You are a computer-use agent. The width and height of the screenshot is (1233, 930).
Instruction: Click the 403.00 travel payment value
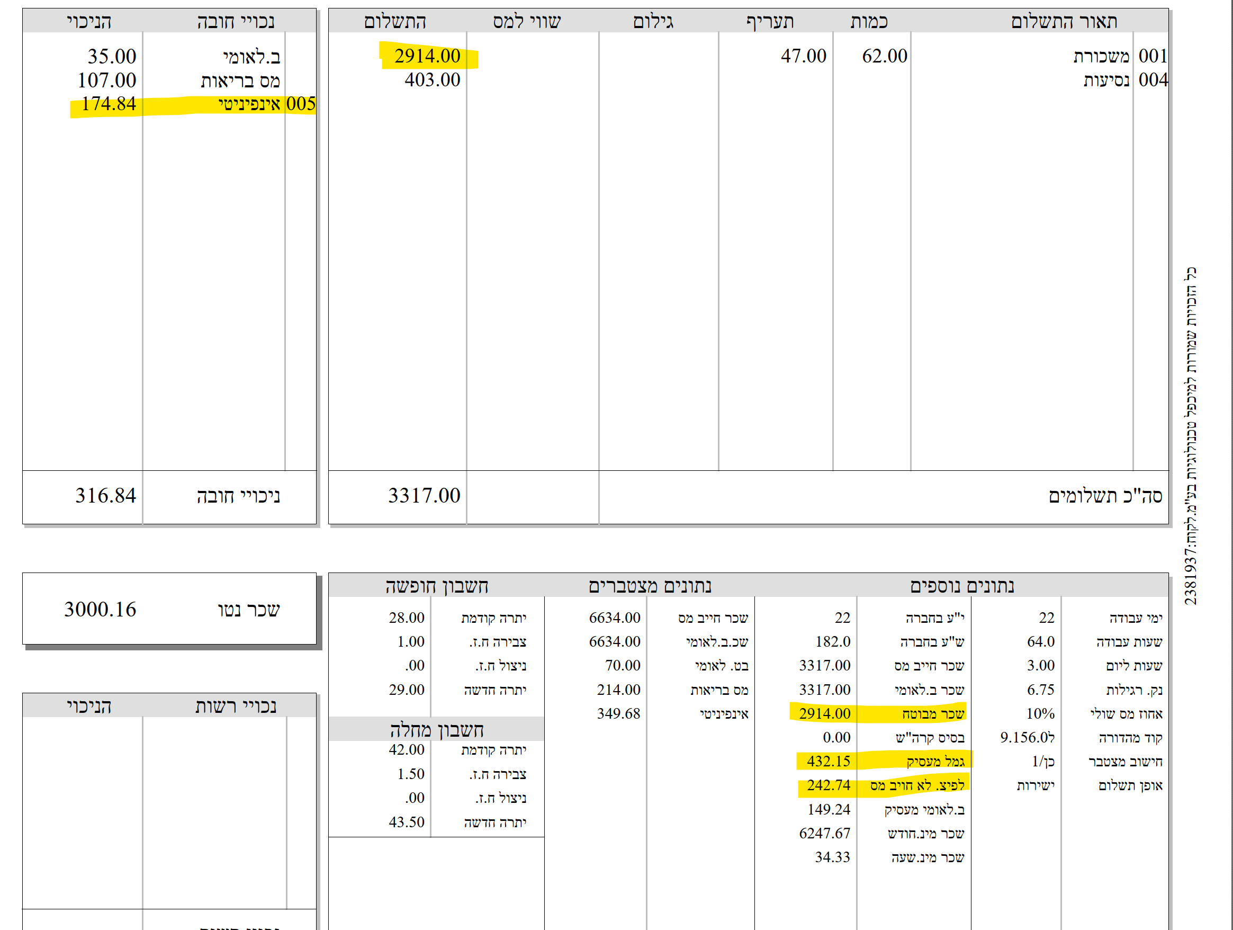pyautogui.click(x=432, y=80)
